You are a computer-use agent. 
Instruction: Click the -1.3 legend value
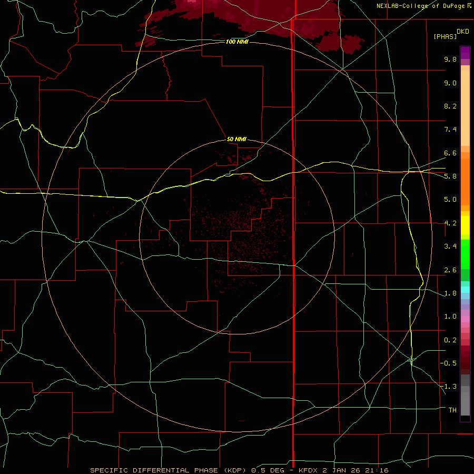tap(448, 387)
